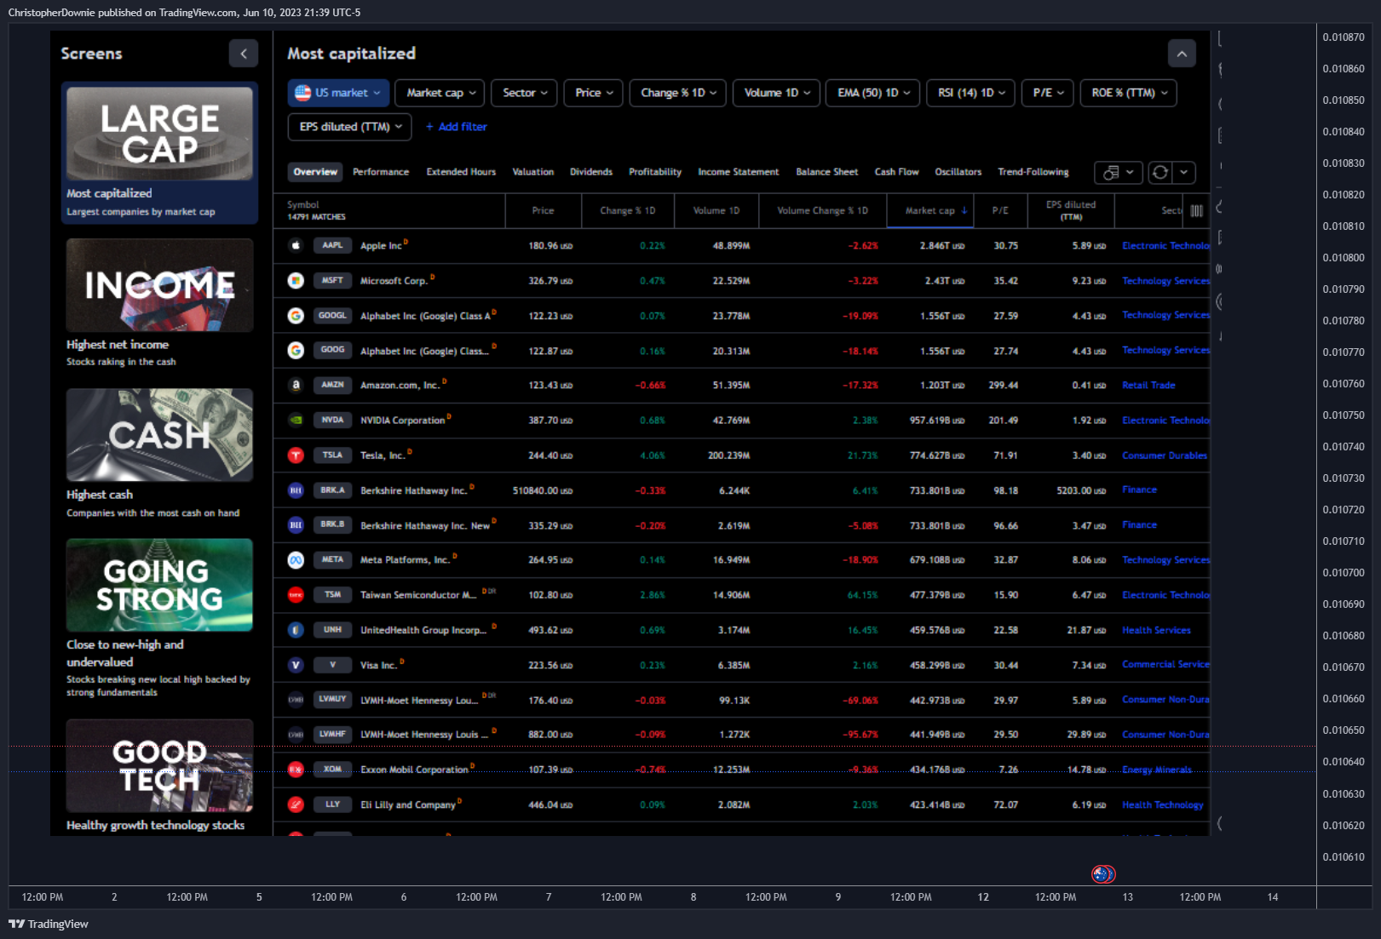Open the Sector filter dropdown
This screenshot has width=1381, height=939.
coord(524,93)
